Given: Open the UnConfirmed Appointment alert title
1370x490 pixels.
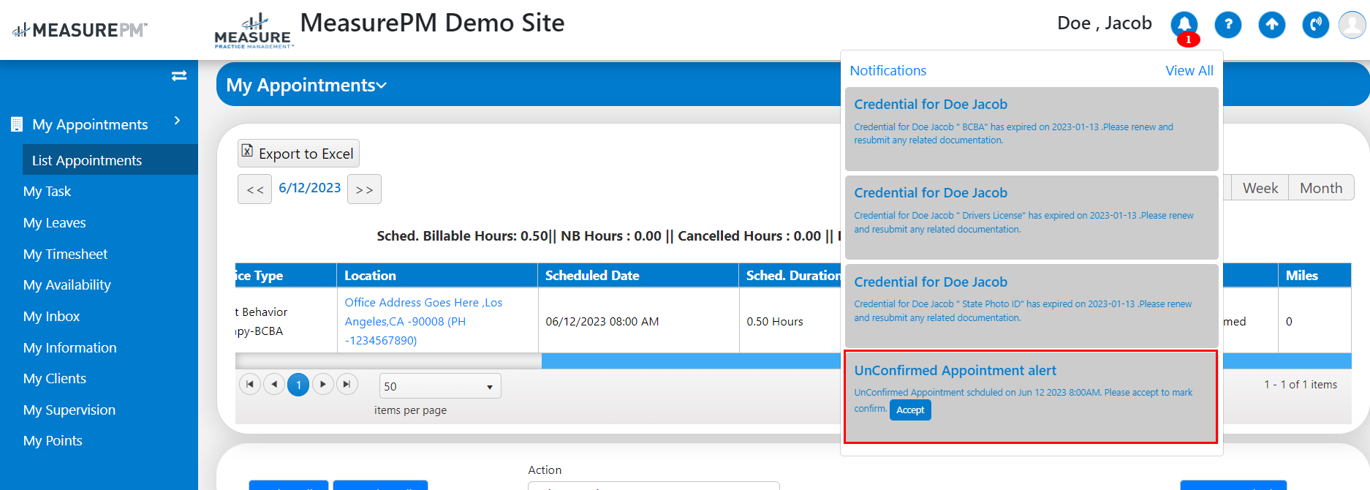Looking at the screenshot, I should [x=955, y=371].
